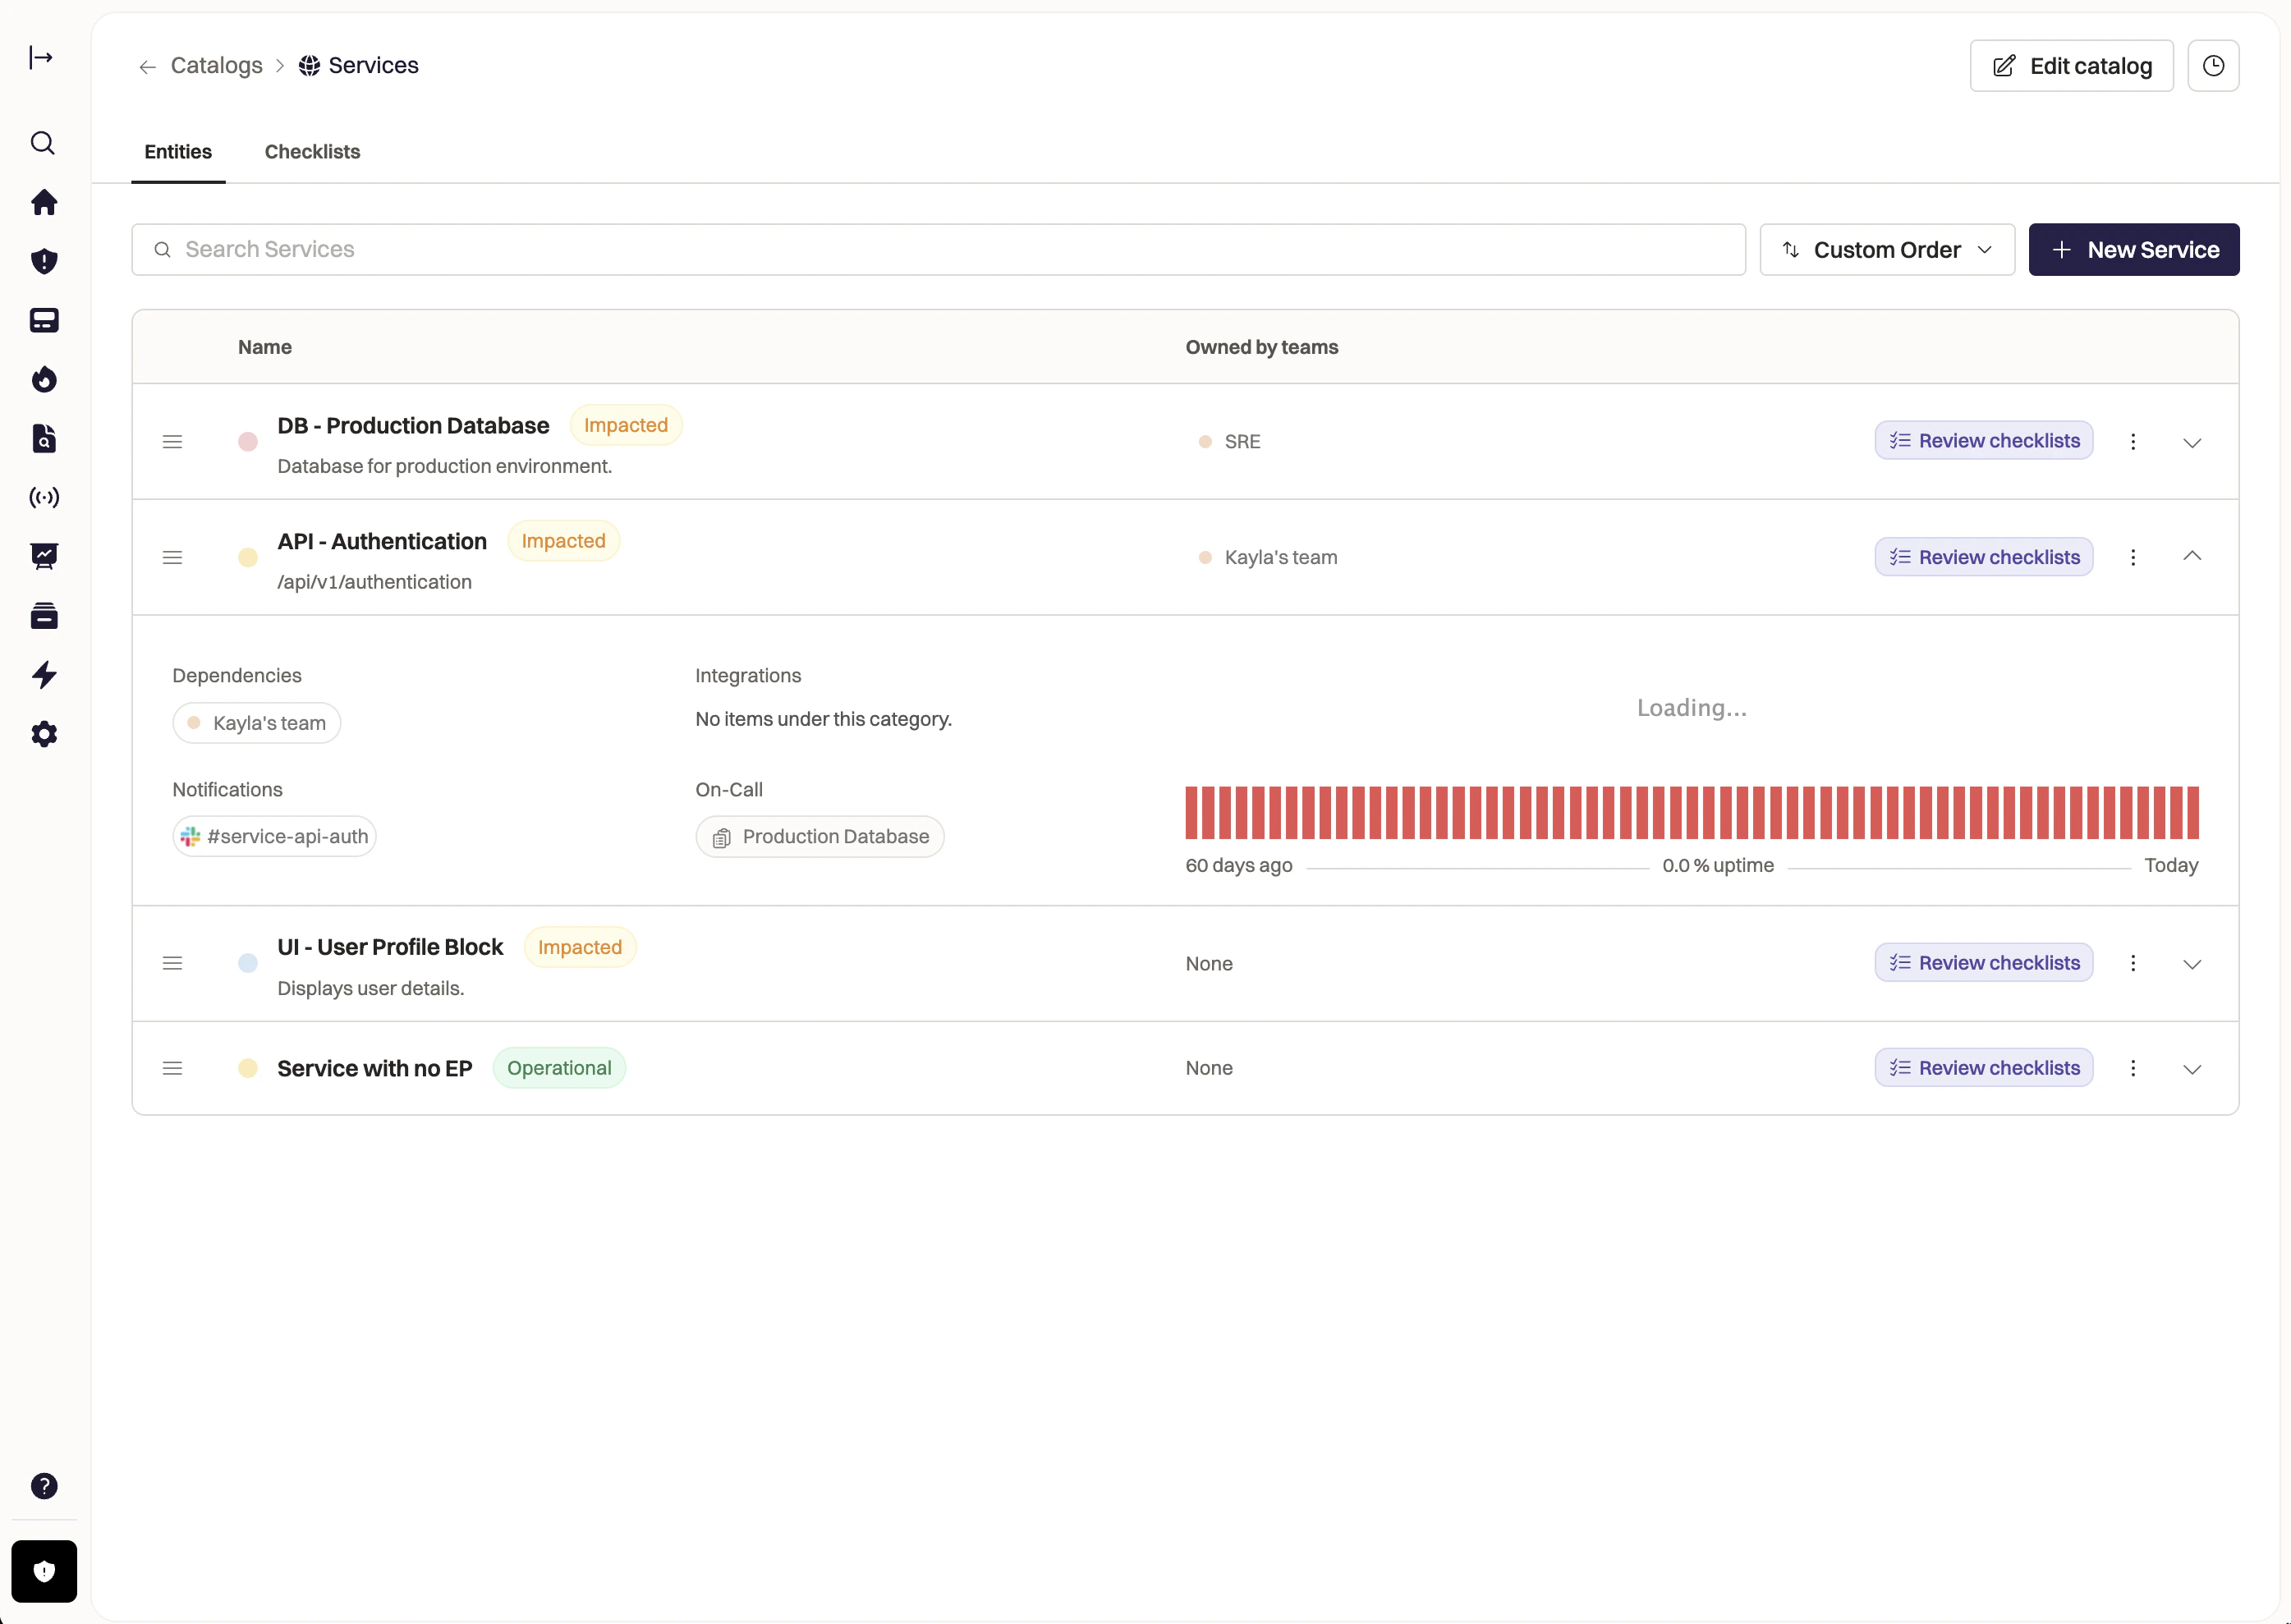Expand the collapsed sidebar arrow icon
The image size is (2291, 1624).
[41, 58]
